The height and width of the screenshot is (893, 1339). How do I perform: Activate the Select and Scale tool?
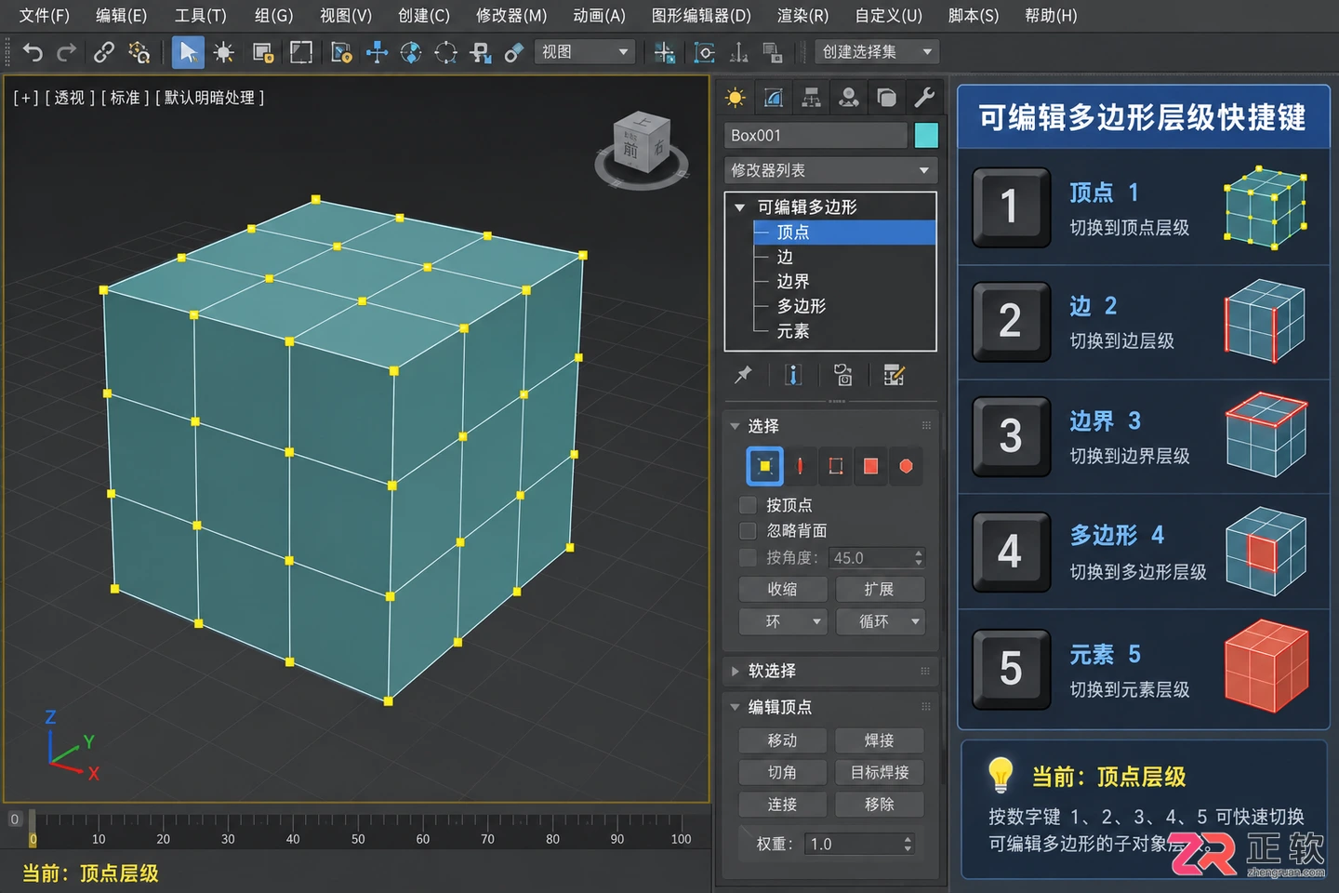(446, 52)
